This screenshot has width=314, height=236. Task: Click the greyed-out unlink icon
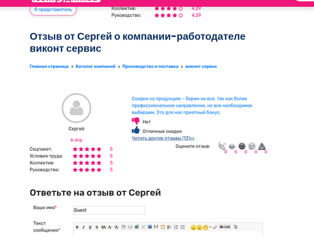click(143, 227)
